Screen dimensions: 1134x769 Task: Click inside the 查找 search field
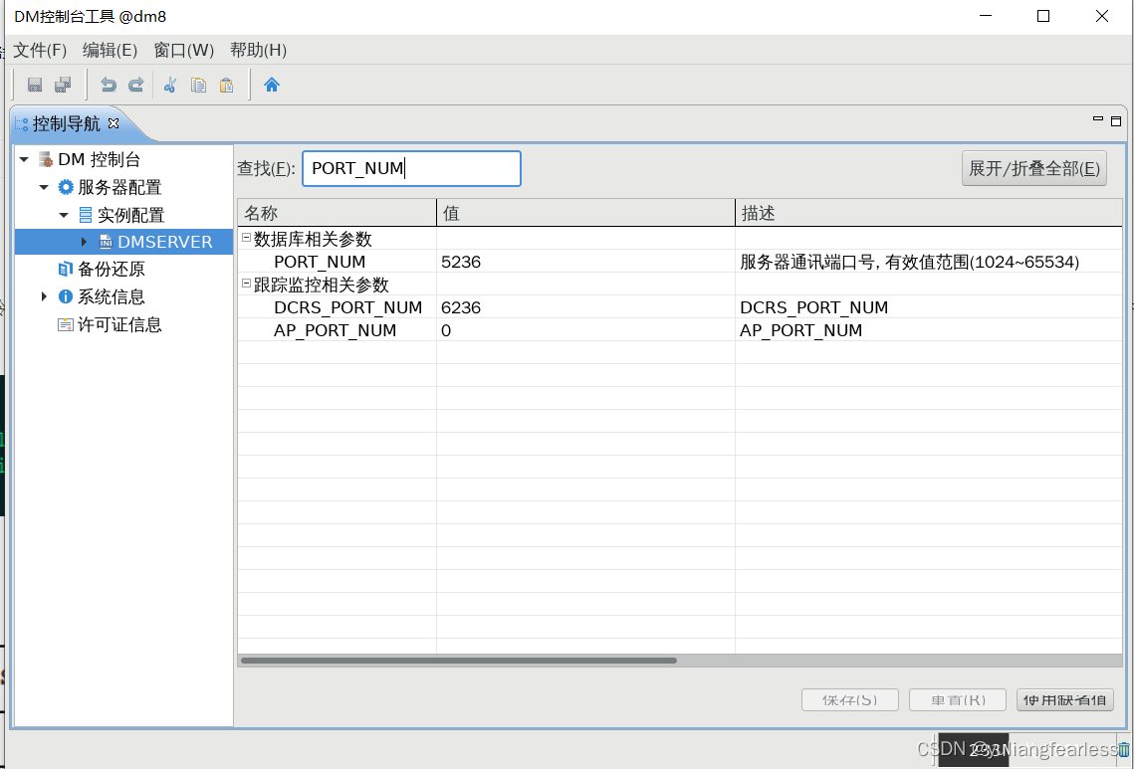411,168
